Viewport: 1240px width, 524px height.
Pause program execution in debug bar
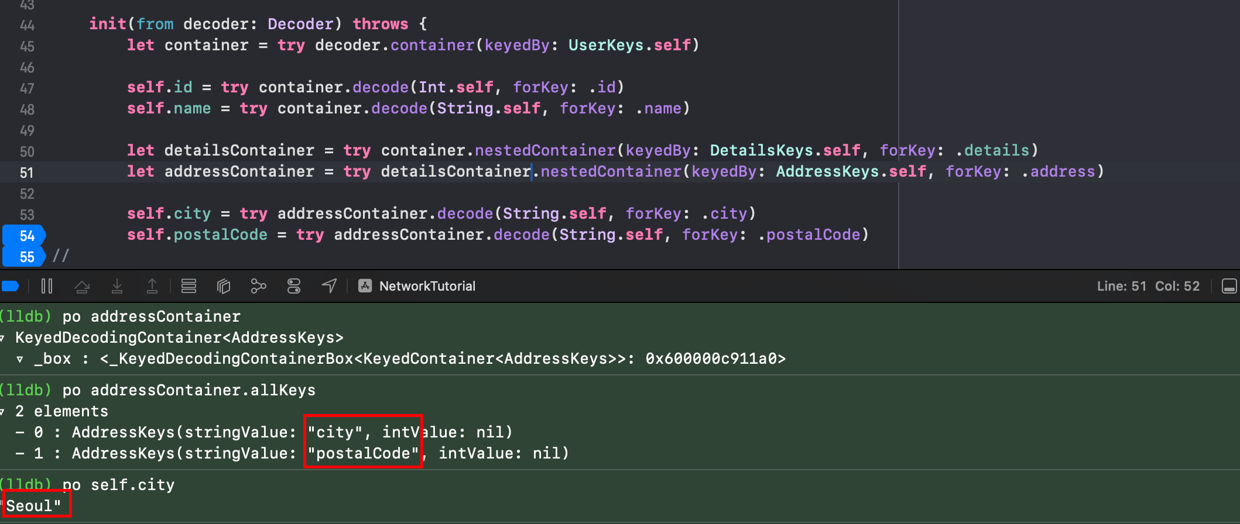tap(47, 286)
